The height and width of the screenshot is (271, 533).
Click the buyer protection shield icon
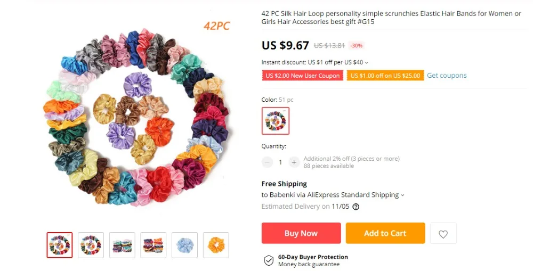269,260
